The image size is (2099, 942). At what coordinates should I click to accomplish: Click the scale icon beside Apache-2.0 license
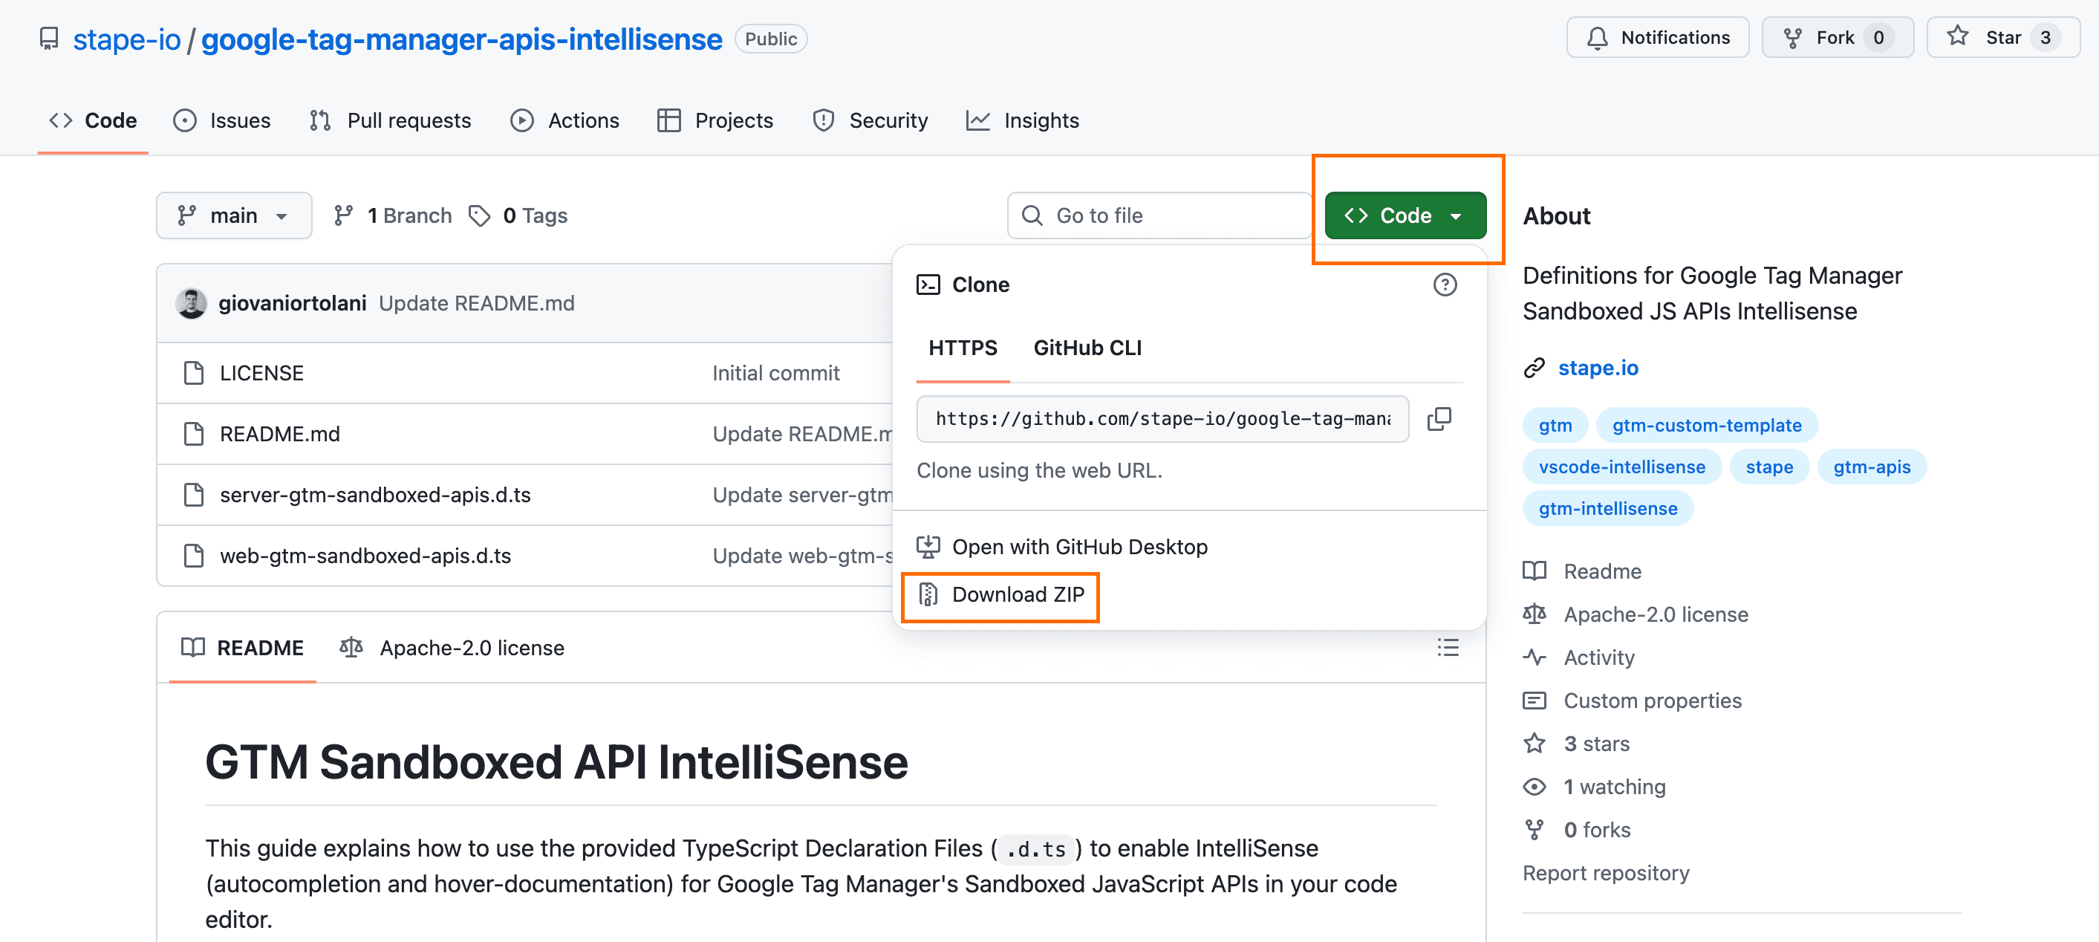tap(1535, 614)
